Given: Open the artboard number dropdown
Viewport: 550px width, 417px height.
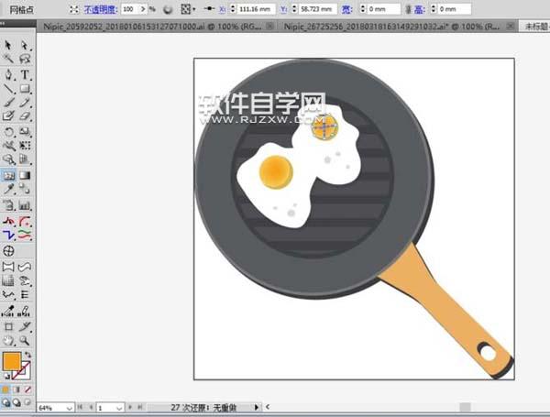Looking at the screenshot, I should pos(119,408).
